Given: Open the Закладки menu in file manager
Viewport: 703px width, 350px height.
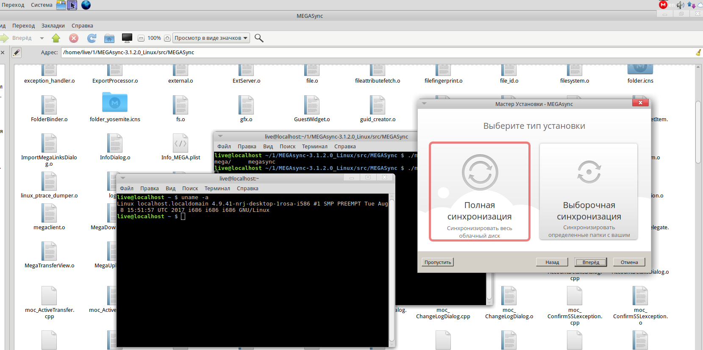Looking at the screenshot, I should 53,26.
